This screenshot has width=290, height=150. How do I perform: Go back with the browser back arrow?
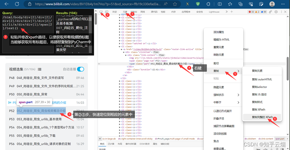[7, 4]
